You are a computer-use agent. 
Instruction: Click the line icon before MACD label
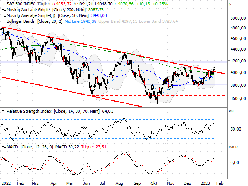coord(4,147)
